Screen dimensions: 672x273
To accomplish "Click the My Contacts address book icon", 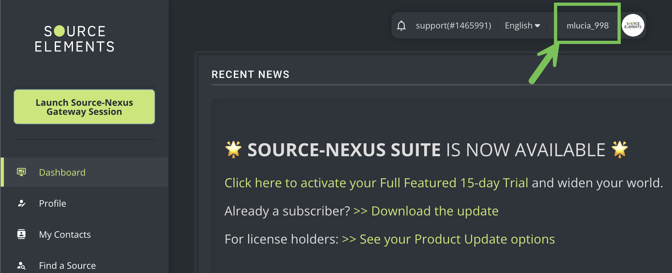I will (x=21, y=234).
